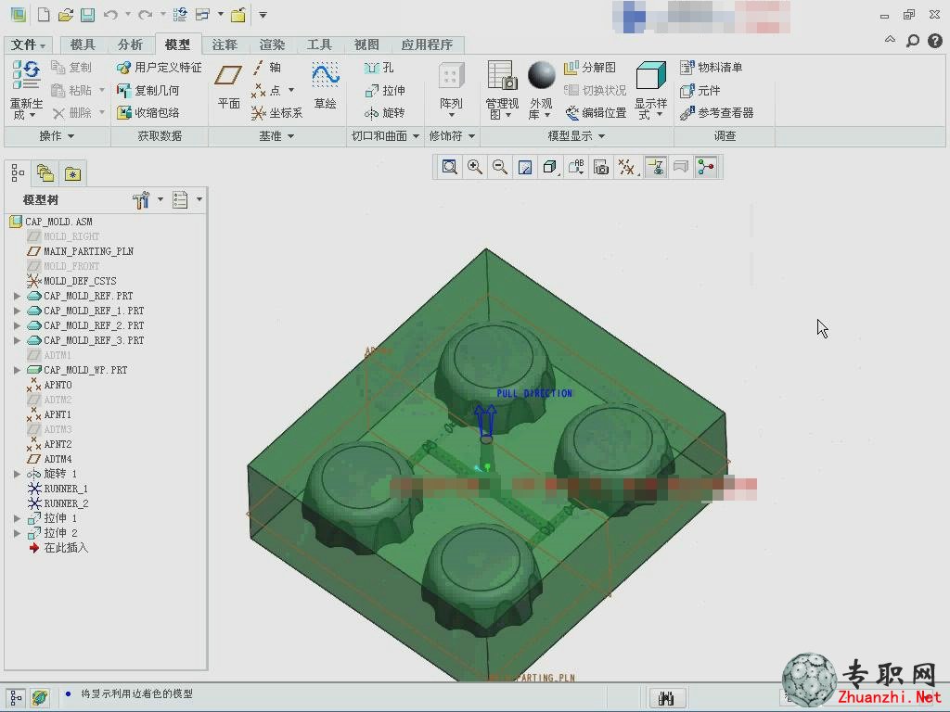Viewport: 950px width, 712px height.
Task: Click the Zoom Out magnifier
Action: click(x=500, y=167)
